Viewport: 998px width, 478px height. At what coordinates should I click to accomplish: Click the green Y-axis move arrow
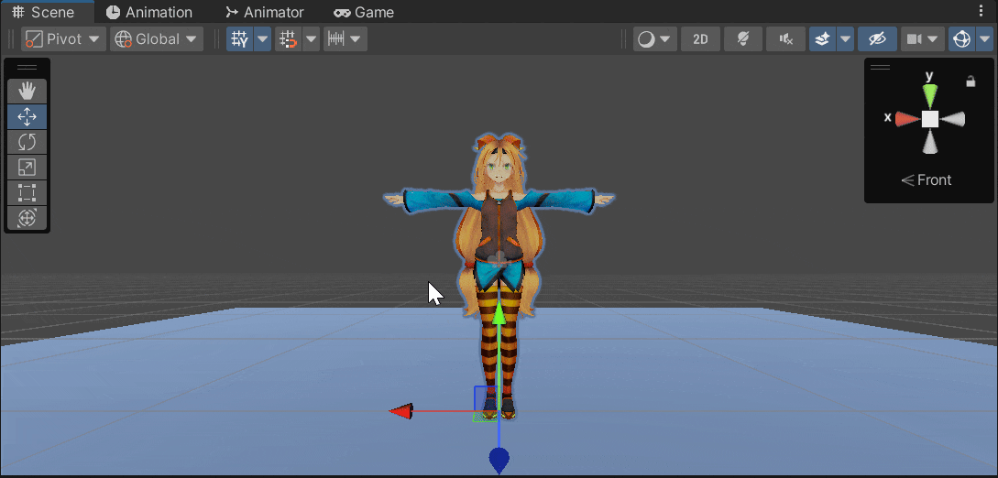click(499, 314)
